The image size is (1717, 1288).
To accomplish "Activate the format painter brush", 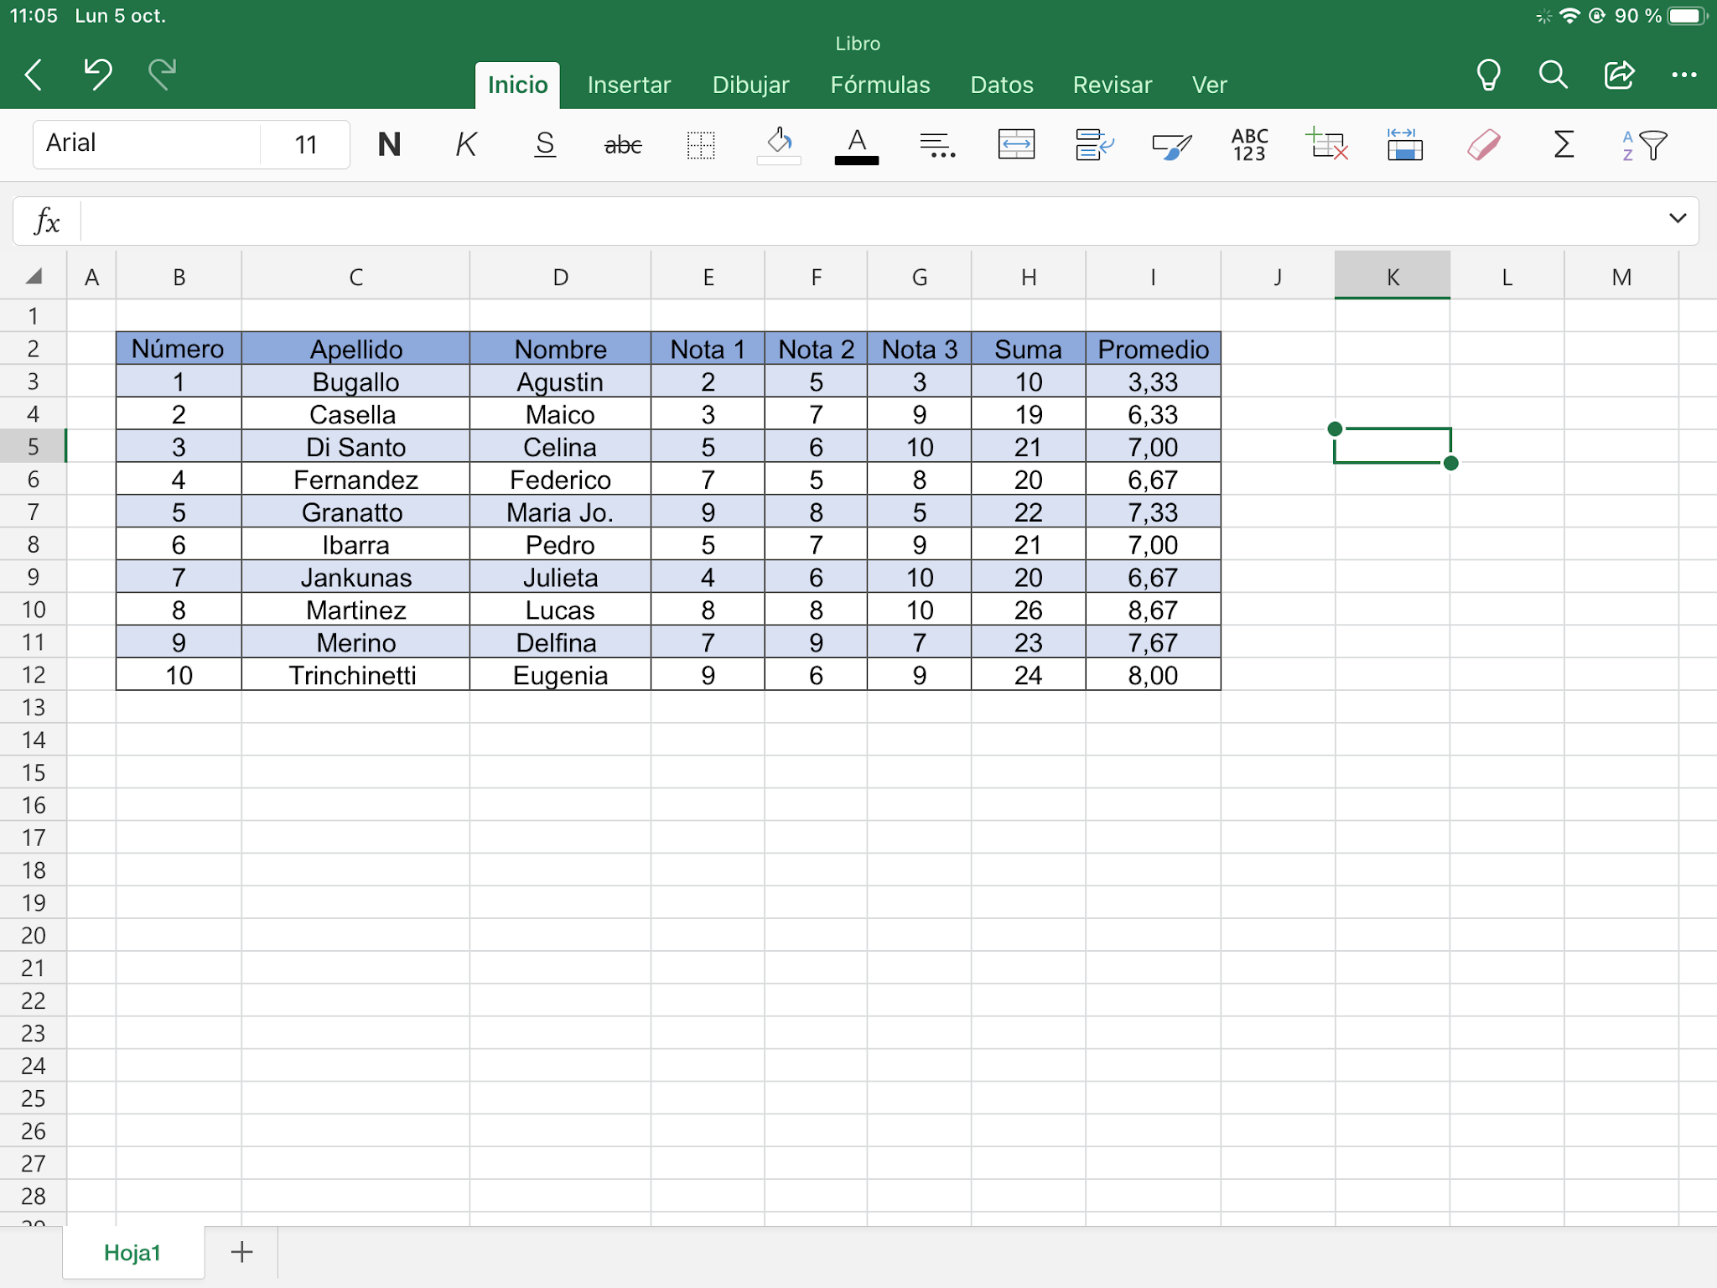I will click(1170, 144).
